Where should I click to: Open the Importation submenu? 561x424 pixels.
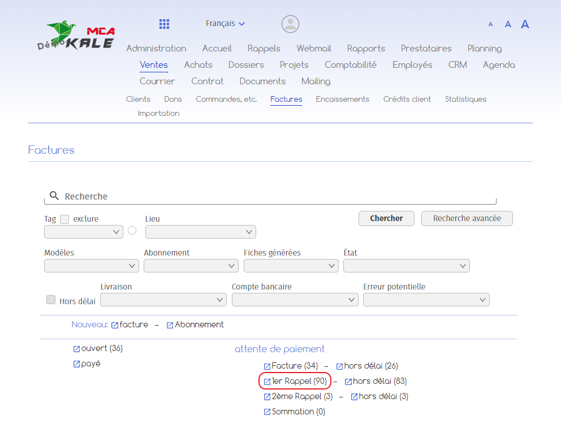pos(158,114)
